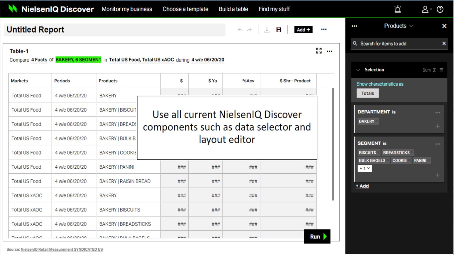This screenshot has height=255, width=454.
Task: Close the Products side panel
Action: (x=444, y=26)
